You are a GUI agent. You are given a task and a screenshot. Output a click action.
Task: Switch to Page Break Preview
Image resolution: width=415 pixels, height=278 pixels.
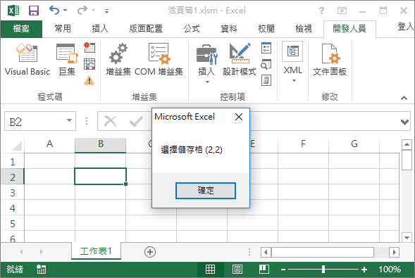(264, 270)
